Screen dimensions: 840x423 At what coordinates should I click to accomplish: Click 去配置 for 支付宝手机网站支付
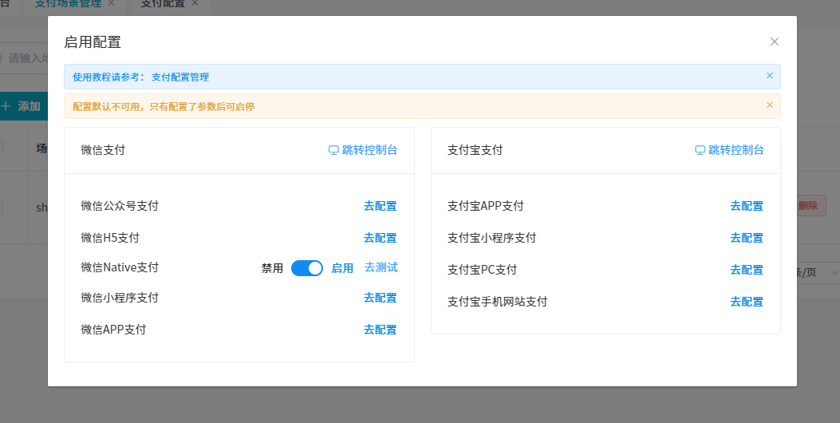pyautogui.click(x=747, y=302)
